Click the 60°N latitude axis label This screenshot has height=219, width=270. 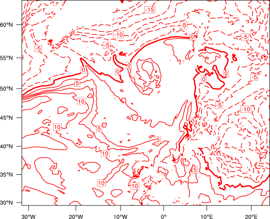(x=6, y=25)
